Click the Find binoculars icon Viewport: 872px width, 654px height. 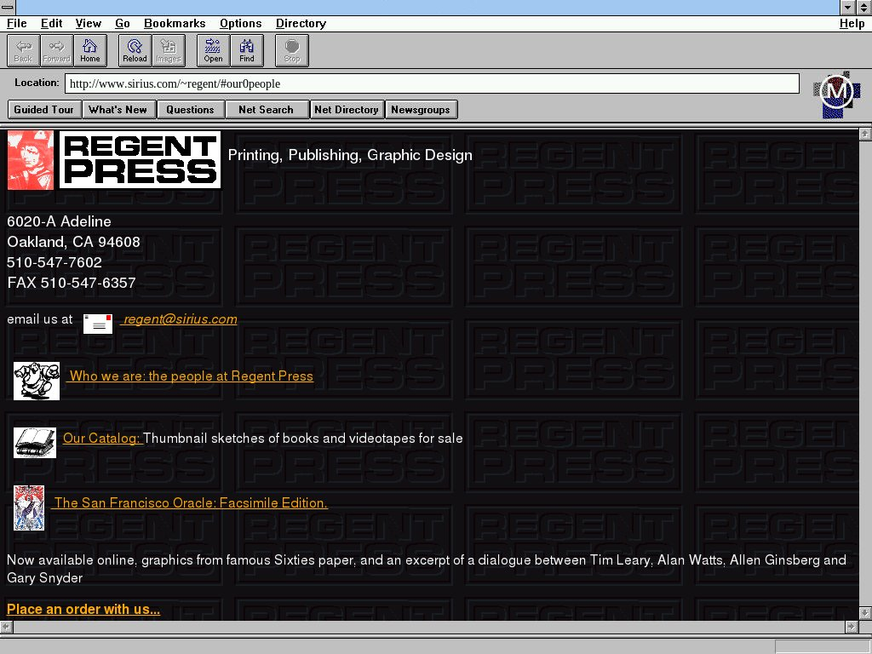coord(246,50)
